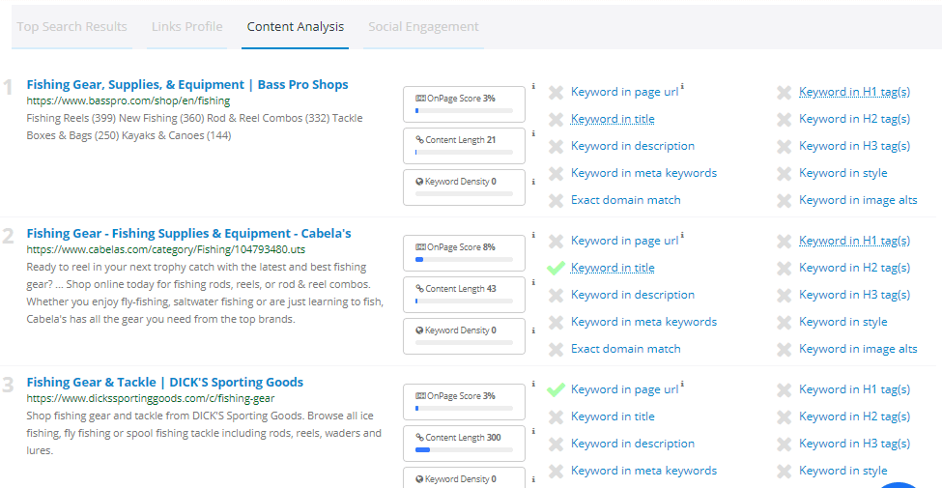Click the Content Length 21 box for Bass Pro
The image size is (942, 488).
464,146
